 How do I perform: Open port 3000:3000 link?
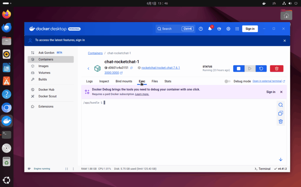click(111, 73)
